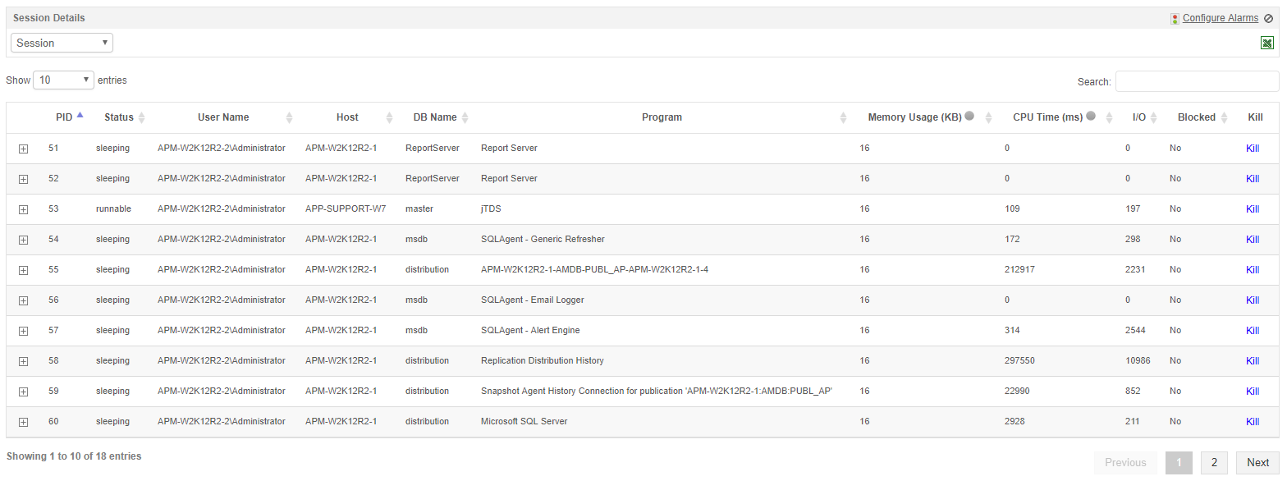Screen dimensions: 1287x481
Task: Click the Search input field
Action: 1197,81
